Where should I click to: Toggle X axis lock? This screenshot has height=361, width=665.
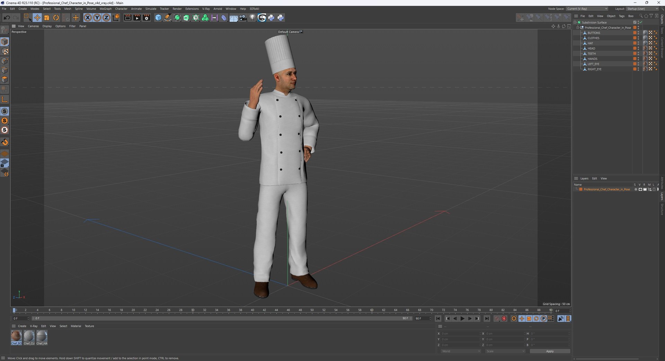[88, 18]
